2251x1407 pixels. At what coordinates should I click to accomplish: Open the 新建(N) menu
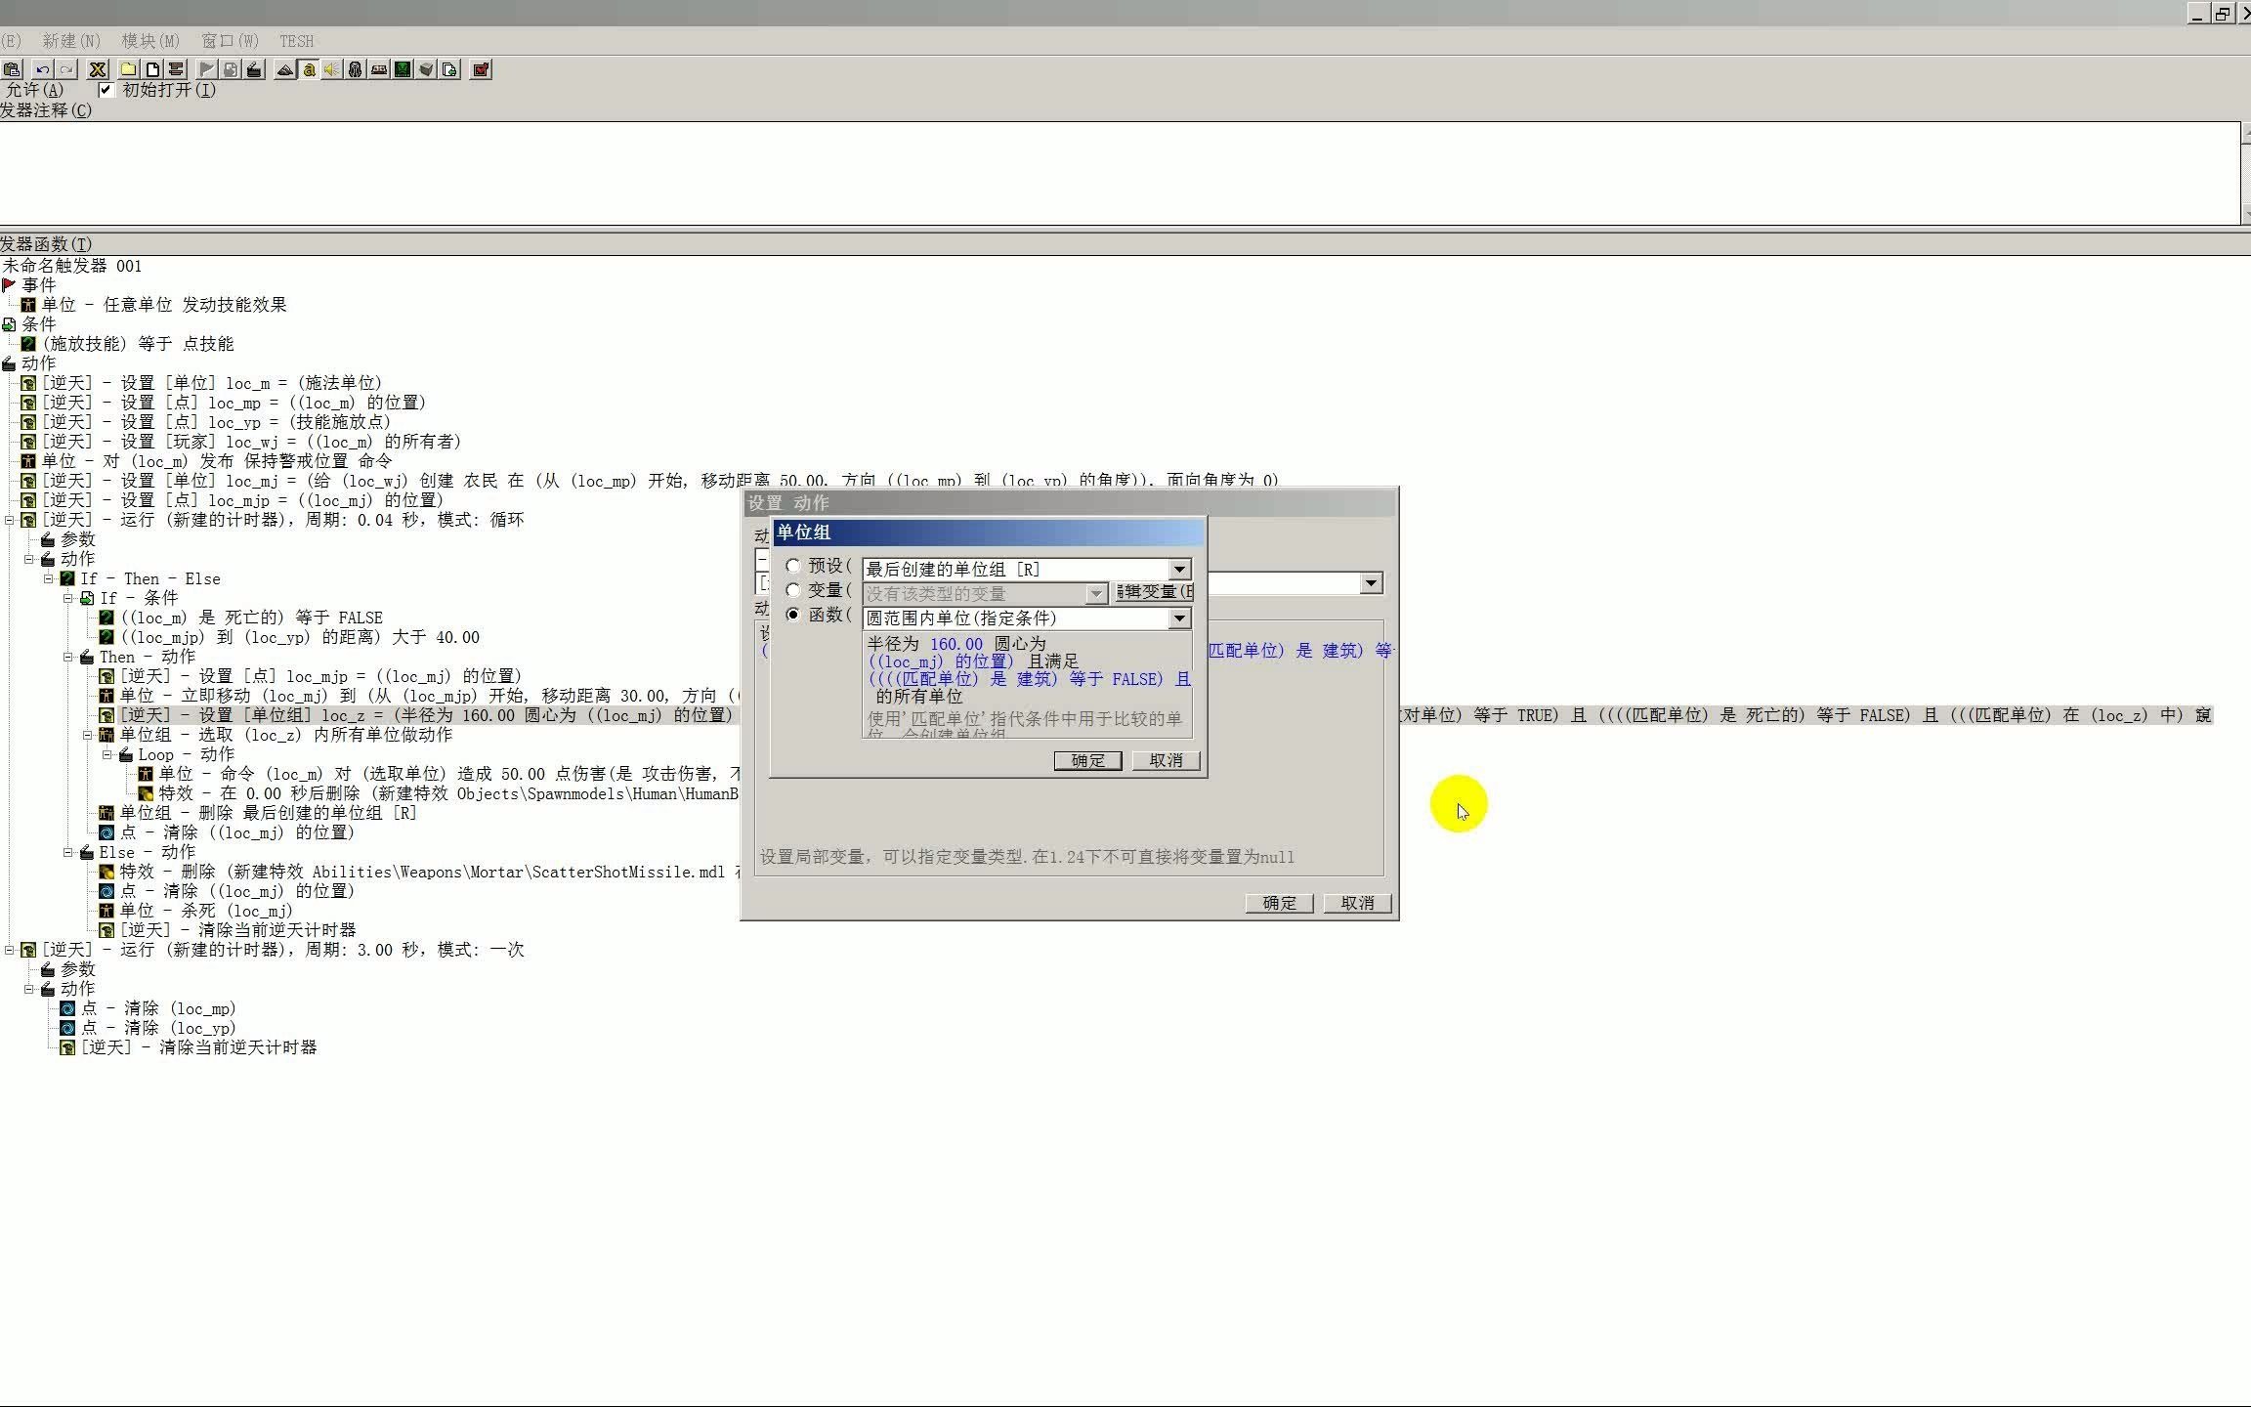coord(71,41)
